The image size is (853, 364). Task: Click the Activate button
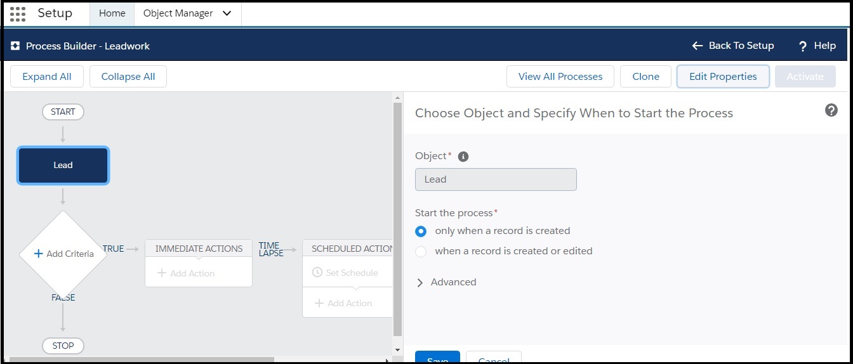tap(805, 77)
